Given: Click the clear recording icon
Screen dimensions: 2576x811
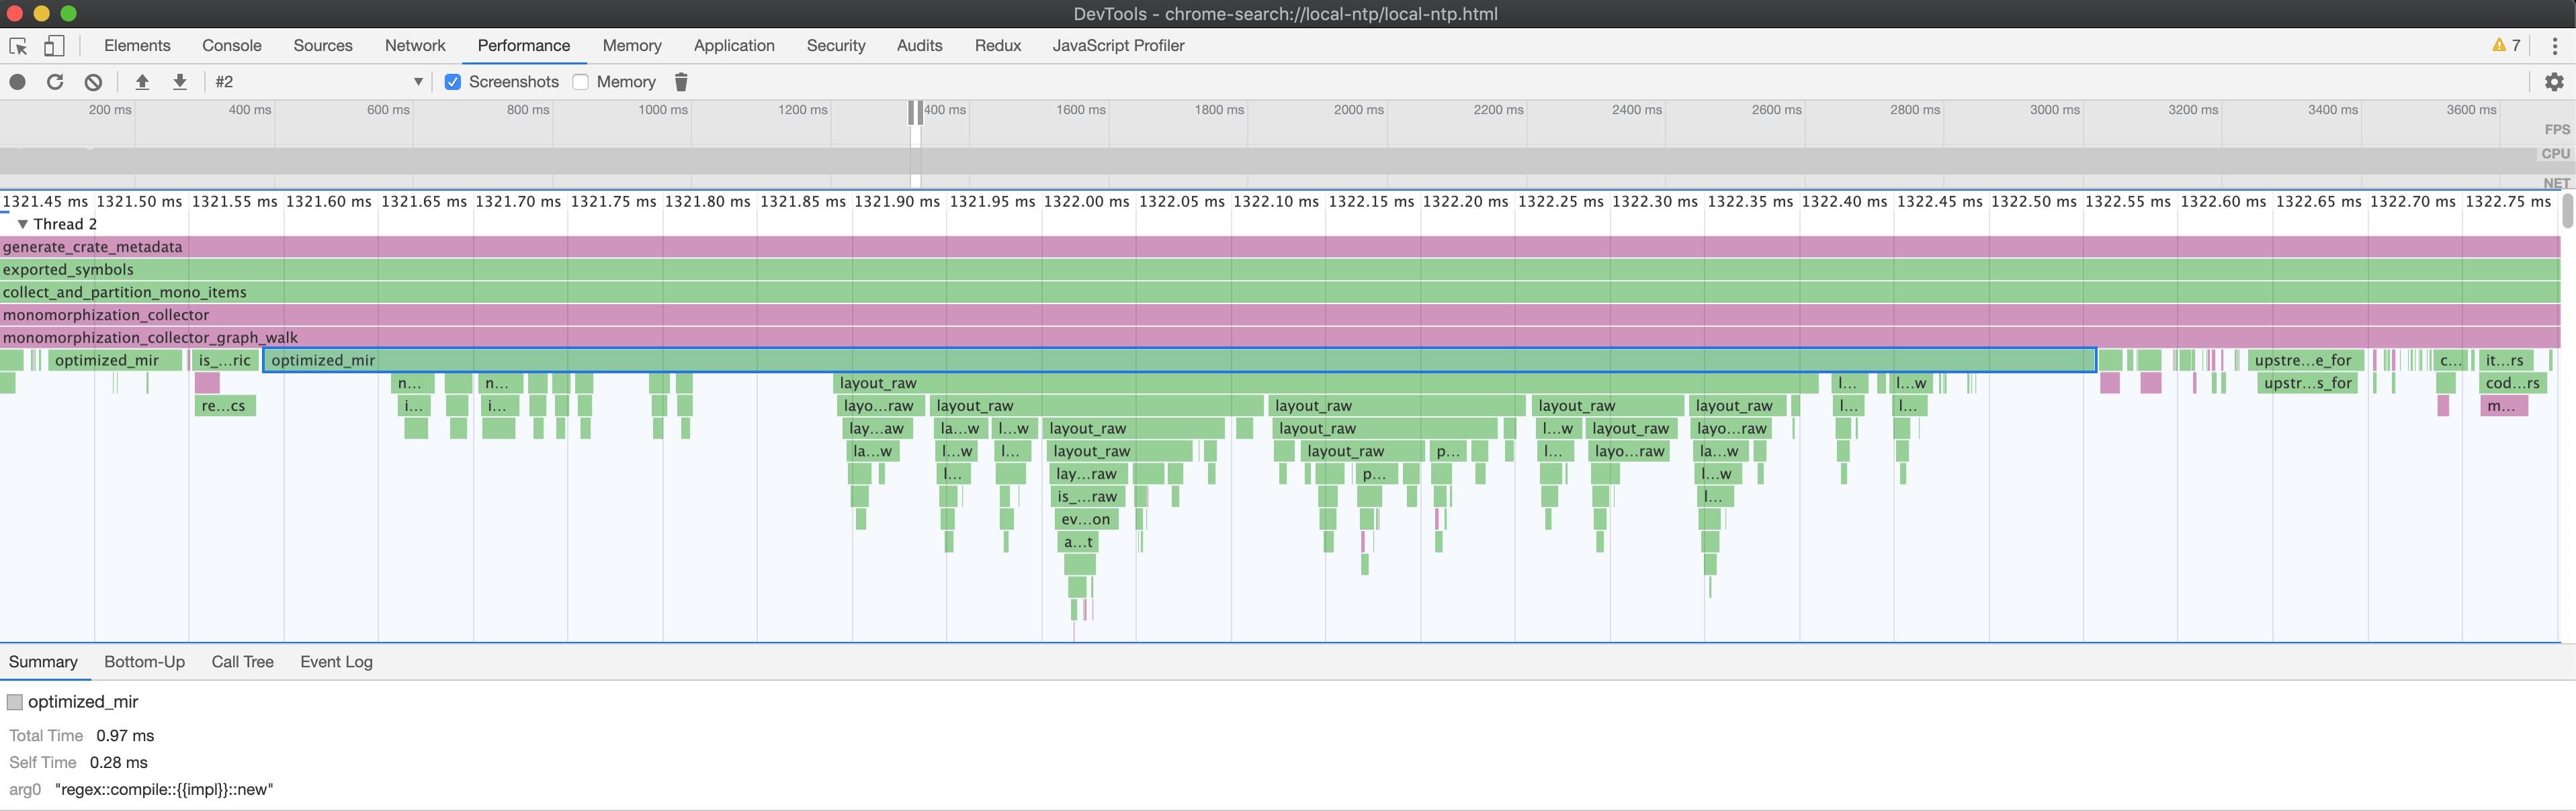Looking at the screenshot, I should pos(93,82).
